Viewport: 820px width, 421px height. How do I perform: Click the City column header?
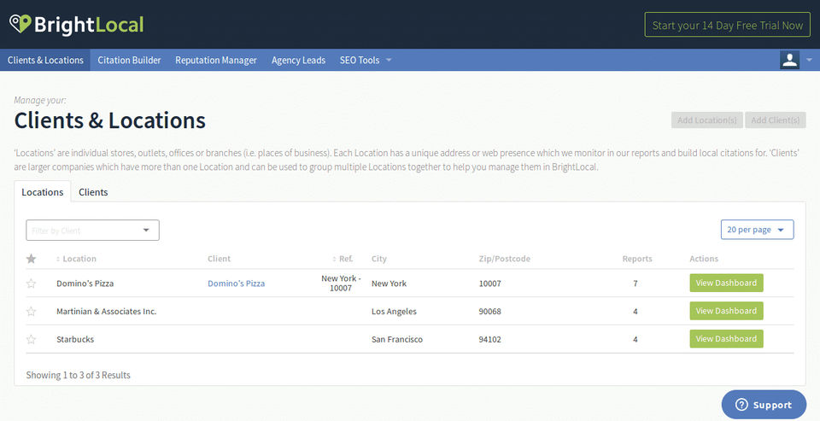pos(379,259)
